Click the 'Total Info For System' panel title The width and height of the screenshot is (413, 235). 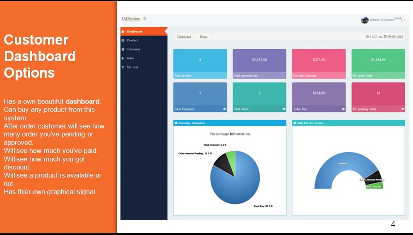310,123
